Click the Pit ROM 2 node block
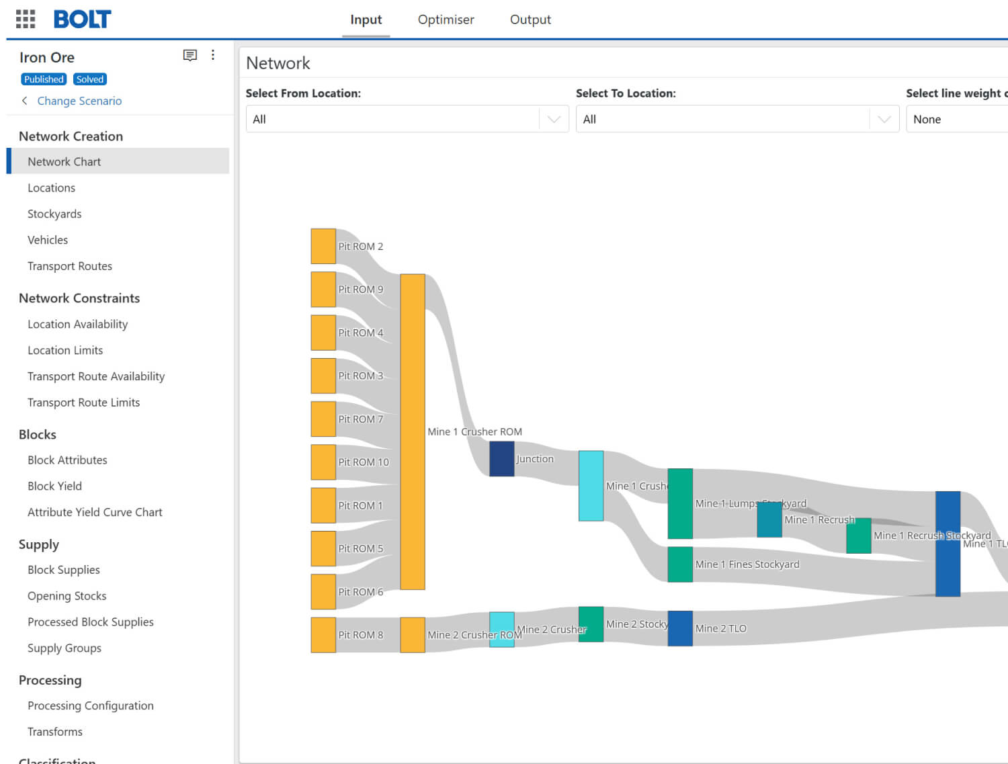Screen dimensions: 1008x764 pyautogui.click(x=323, y=246)
